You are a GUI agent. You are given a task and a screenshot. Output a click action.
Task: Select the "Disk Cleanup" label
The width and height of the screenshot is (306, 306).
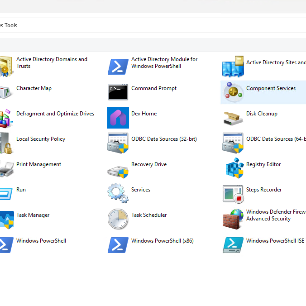point(262,114)
